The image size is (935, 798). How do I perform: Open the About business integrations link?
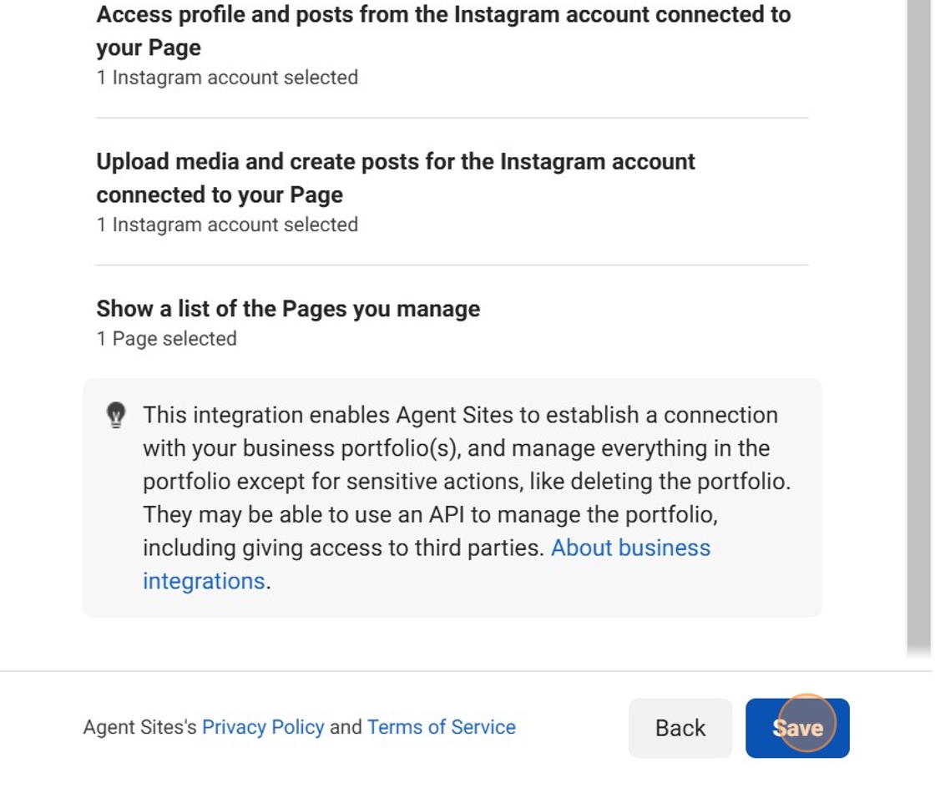(x=630, y=548)
